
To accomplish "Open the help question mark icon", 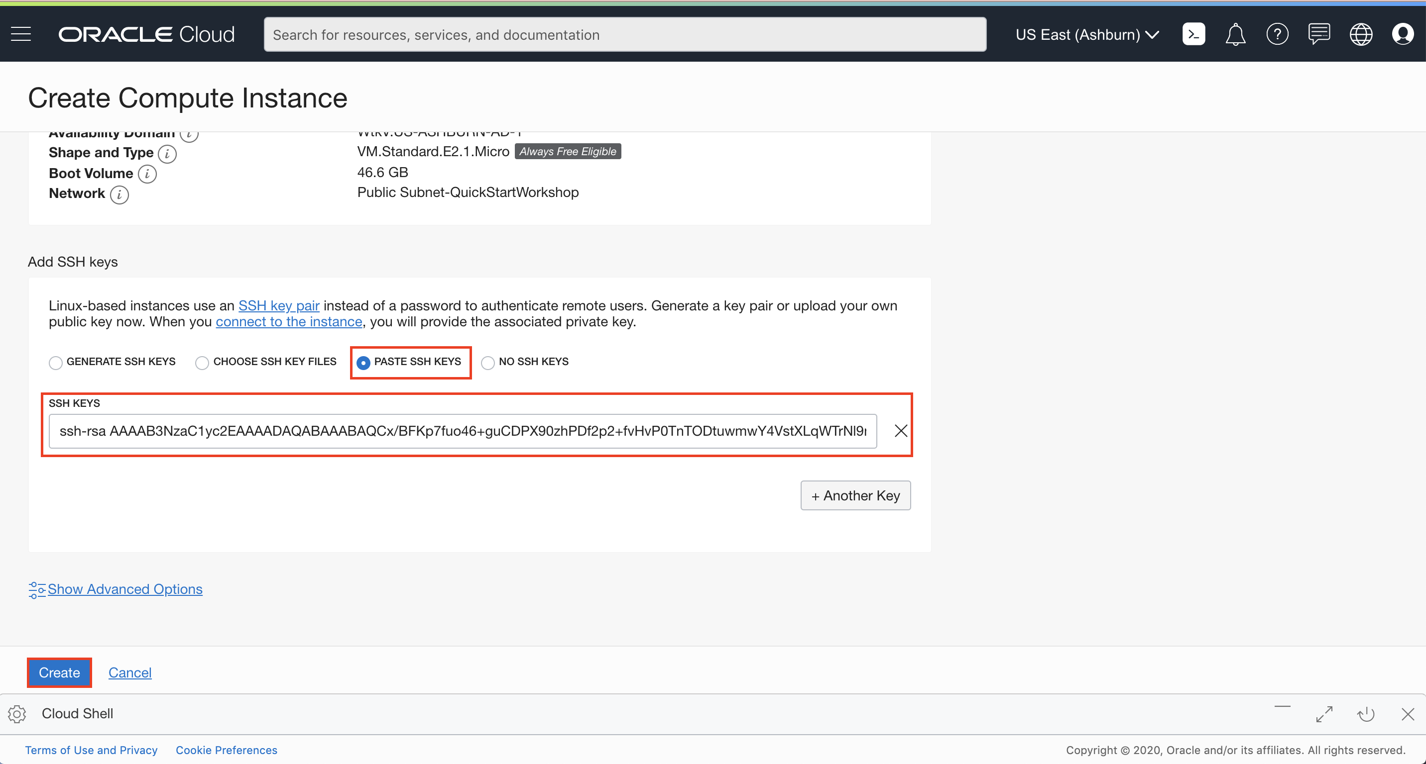I will [1277, 34].
